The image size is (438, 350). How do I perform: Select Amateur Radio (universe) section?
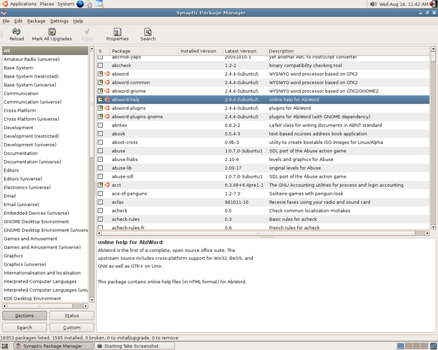[45, 59]
